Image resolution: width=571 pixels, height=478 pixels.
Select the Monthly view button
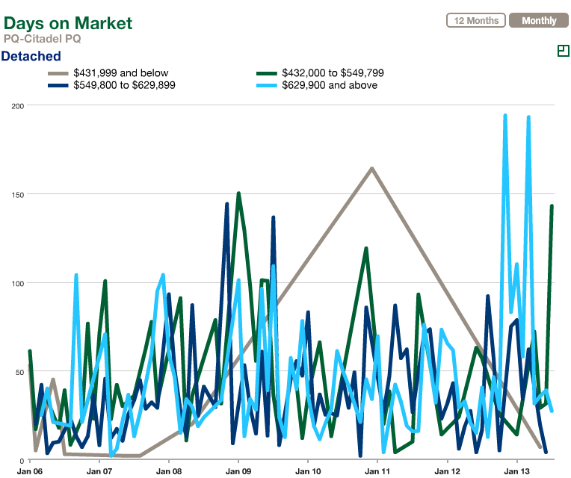pos(539,20)
